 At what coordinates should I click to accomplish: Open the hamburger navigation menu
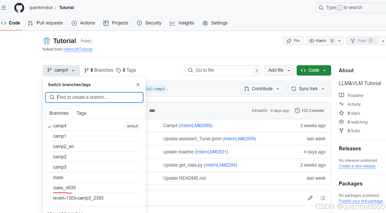click(4, 8)
